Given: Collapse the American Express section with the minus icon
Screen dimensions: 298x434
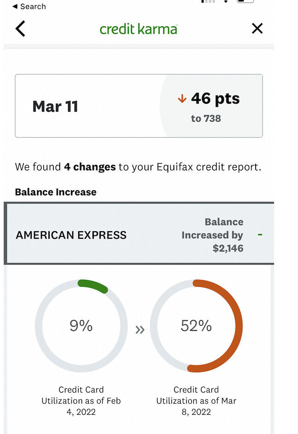Looking at the screenshot, I should coord(260,235).
